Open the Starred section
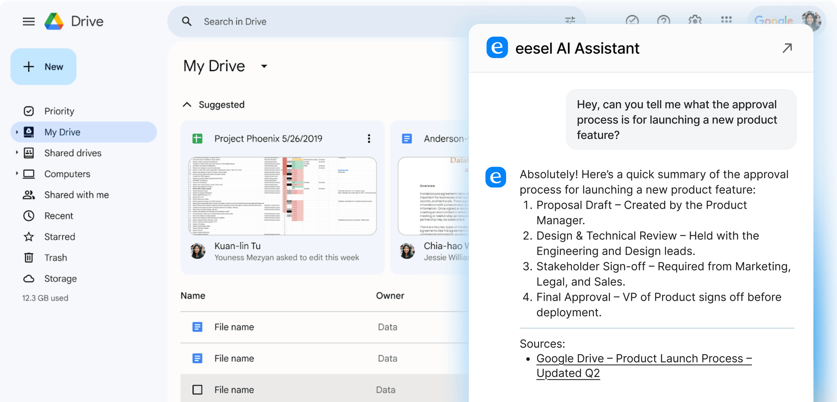Screen dimensions: 837x402 coord(59,237)
